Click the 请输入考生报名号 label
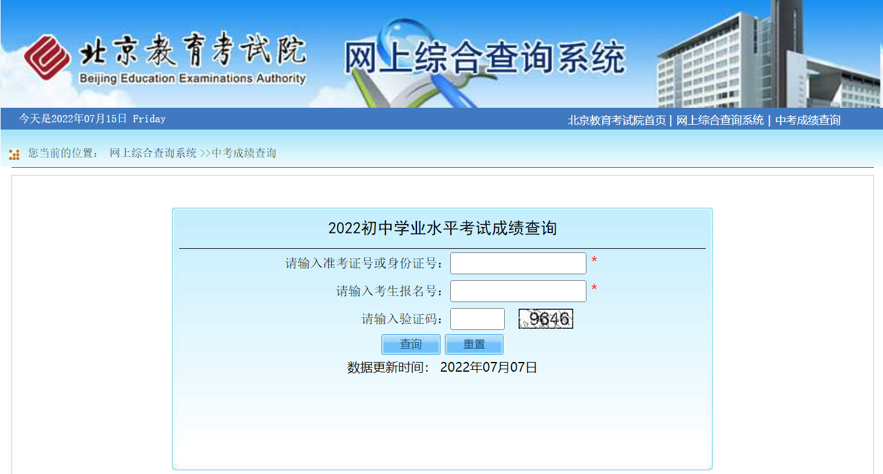The width and height of the screenshot is (883, 474). tap(390, 291)
